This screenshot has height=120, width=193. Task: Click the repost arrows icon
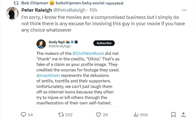click(61, 115)
